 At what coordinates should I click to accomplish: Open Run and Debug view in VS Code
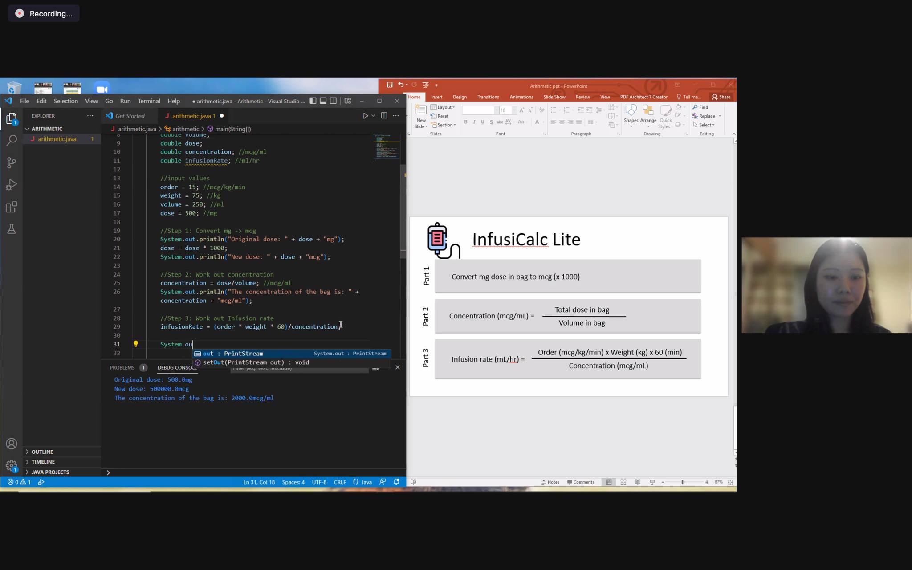click(12, 185)
